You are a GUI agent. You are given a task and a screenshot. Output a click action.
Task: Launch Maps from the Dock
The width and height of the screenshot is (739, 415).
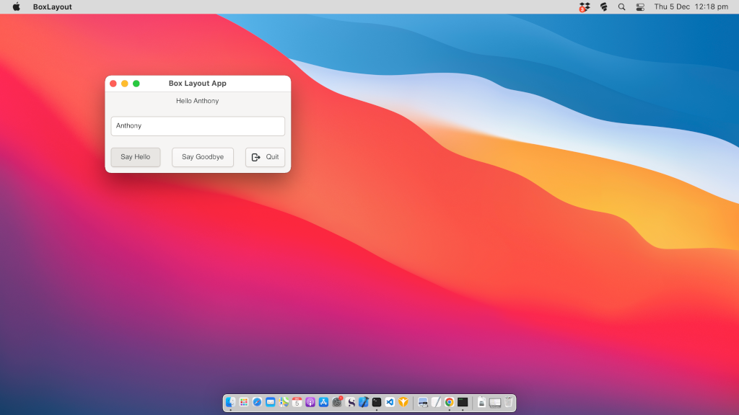(x=282, y=403)
